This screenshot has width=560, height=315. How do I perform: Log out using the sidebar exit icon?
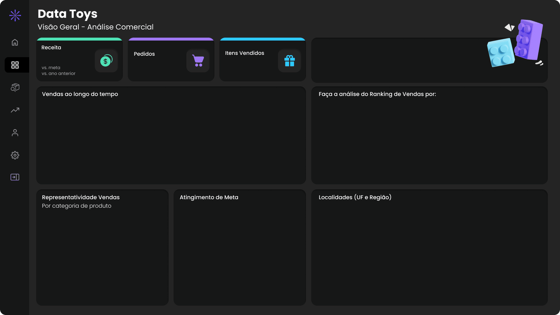coord(15,177)
